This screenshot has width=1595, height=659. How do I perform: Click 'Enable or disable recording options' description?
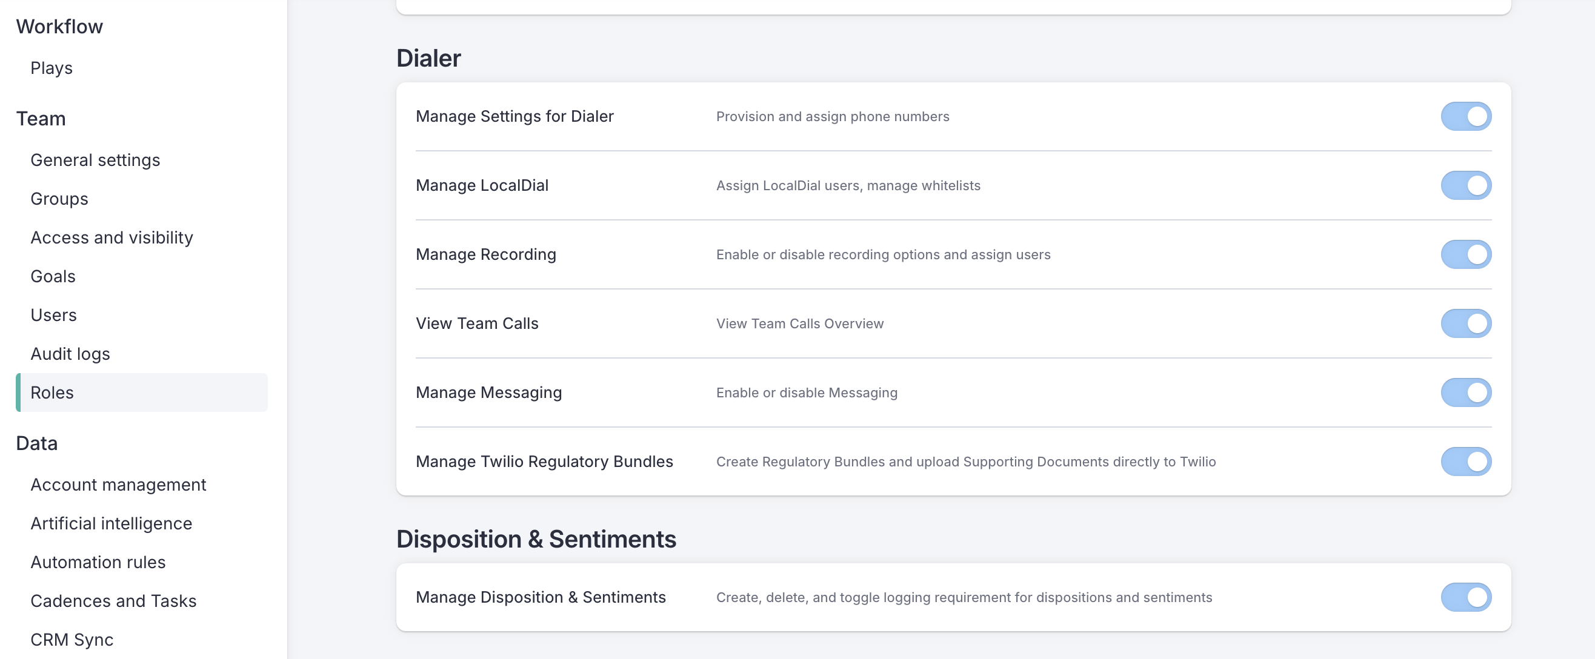pyautogui.click(x=884, y=254)
